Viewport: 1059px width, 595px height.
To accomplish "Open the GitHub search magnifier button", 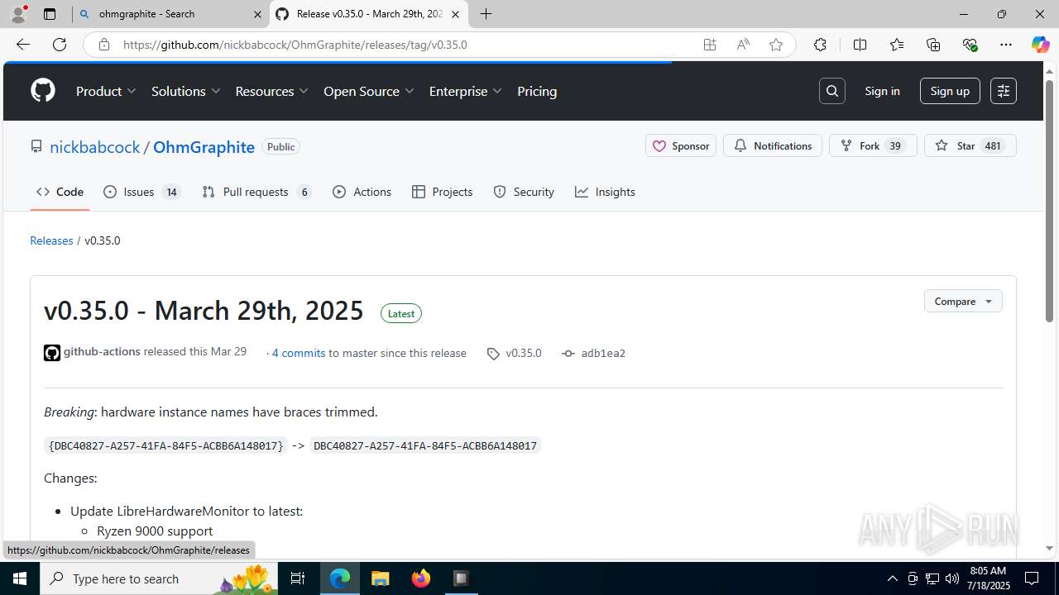I will (x=832, y=91).
